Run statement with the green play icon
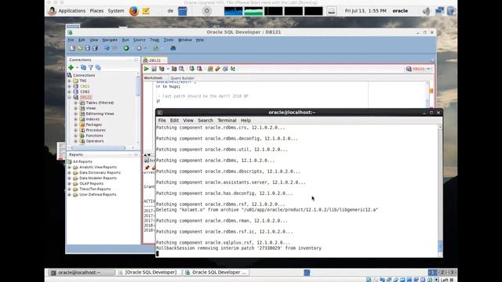 (147, 69)
